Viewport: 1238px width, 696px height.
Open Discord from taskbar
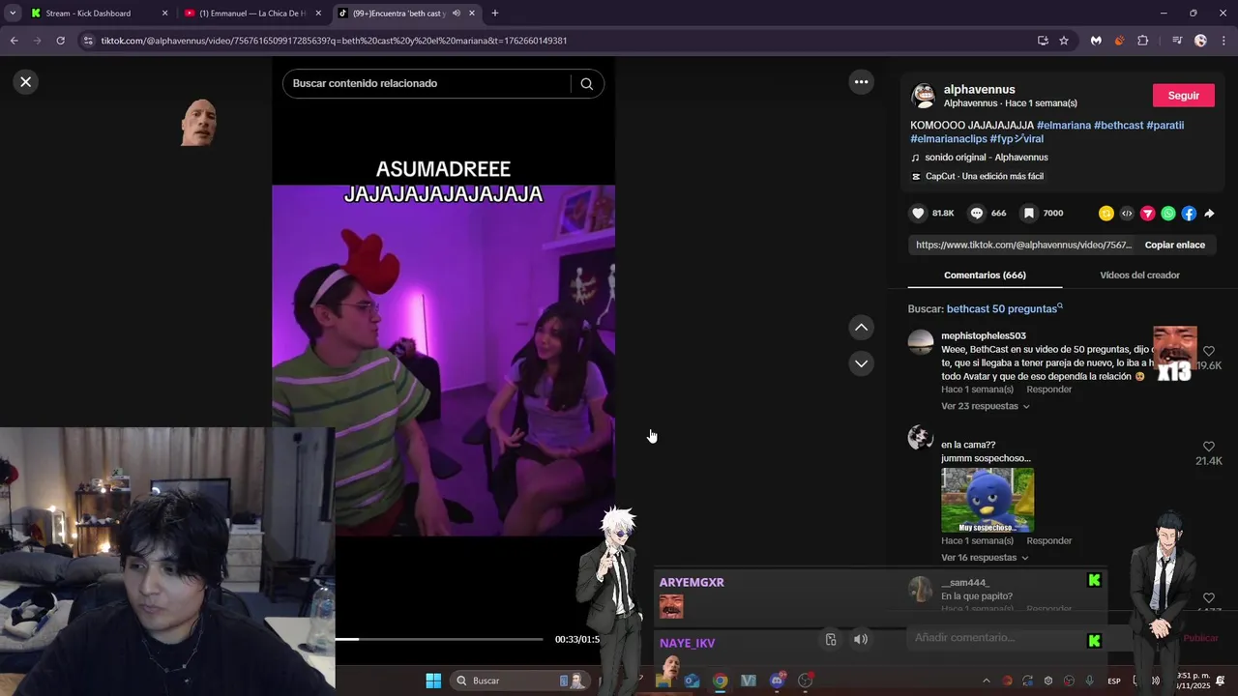coord(777,681)
